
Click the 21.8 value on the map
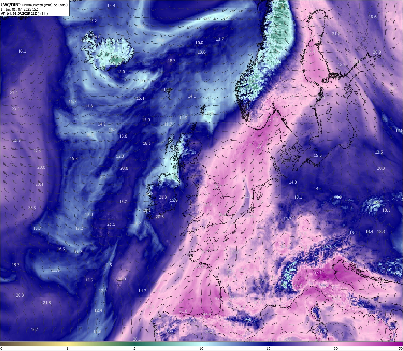pyautogui.click(x=47, y=303)
